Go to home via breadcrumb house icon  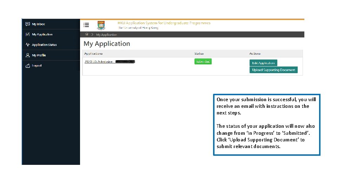click(87, 34)
